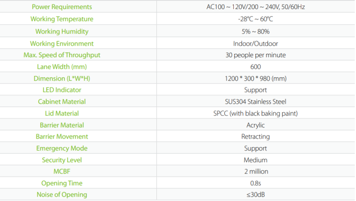Click the Security Level label
This screenshot has width=356, height=201.
coord(62,160)
